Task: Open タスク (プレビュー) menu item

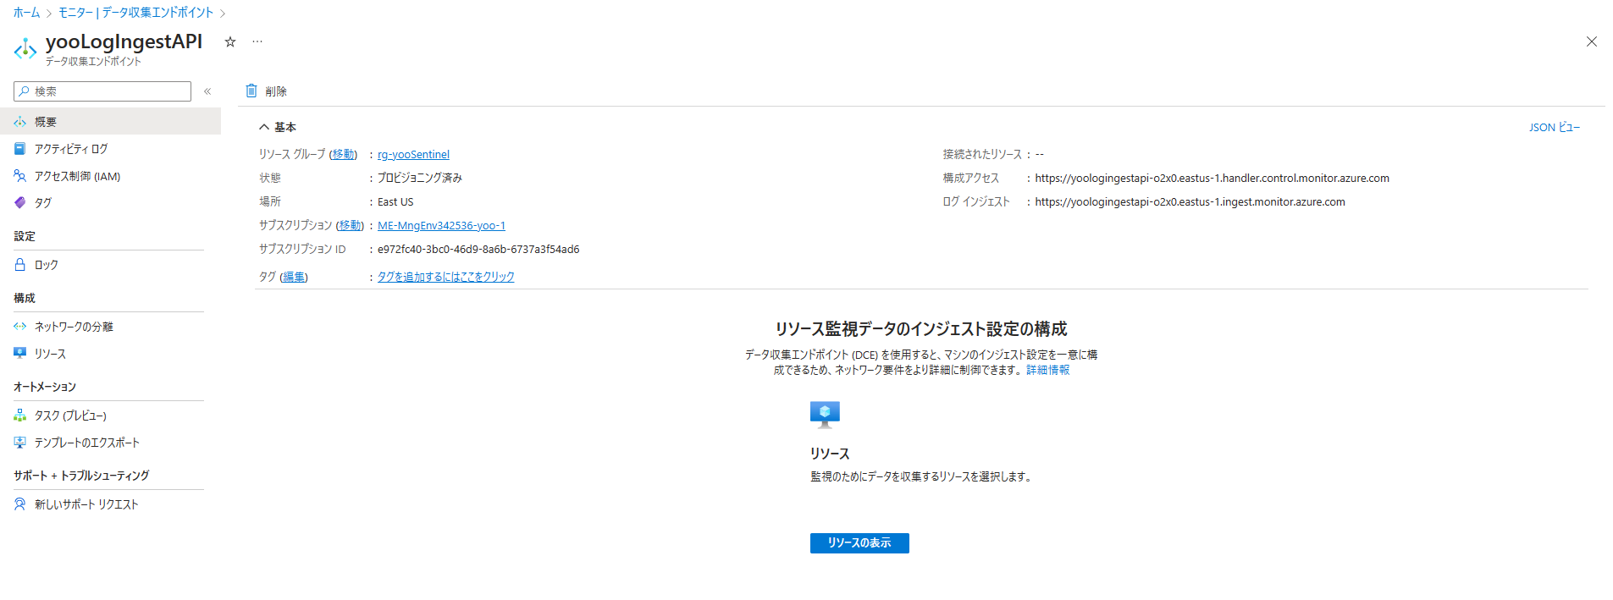Action: coord(110,416)
